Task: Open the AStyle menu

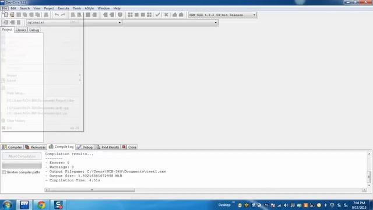Action: click(89, 8)
